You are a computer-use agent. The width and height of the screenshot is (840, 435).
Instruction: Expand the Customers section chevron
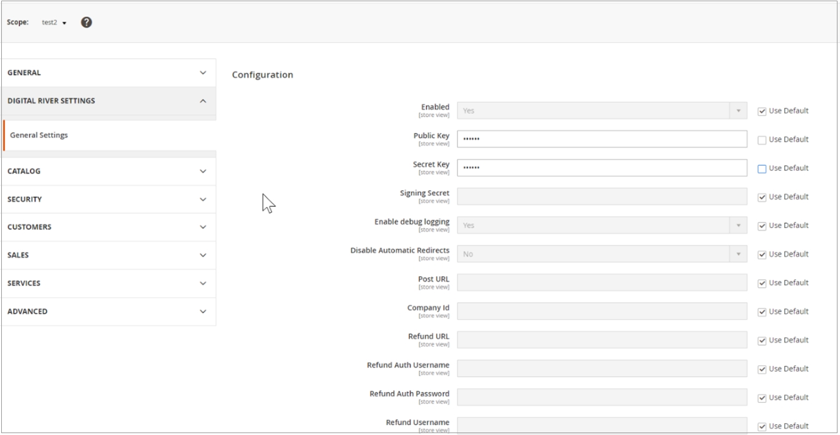coord(202,227)
